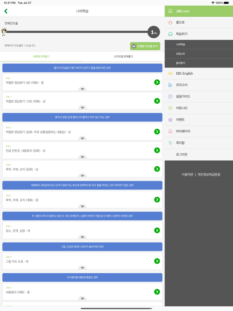The height and width of the screenshot is (311, 233).
Task: Open 유형 9 with green arrow icon
Action: tap(157, 292)
